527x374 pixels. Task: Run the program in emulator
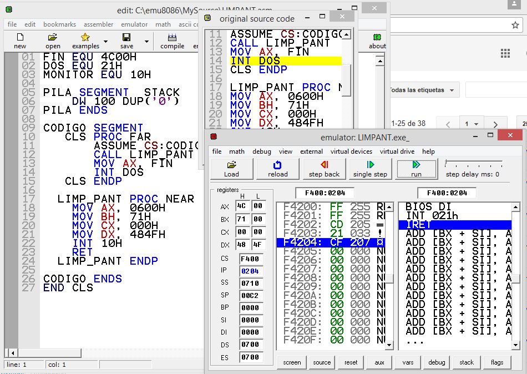[416, 169]
